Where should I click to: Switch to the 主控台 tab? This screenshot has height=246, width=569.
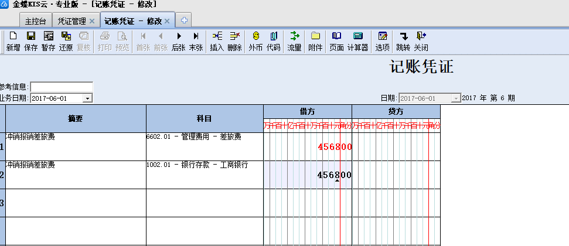36,21
